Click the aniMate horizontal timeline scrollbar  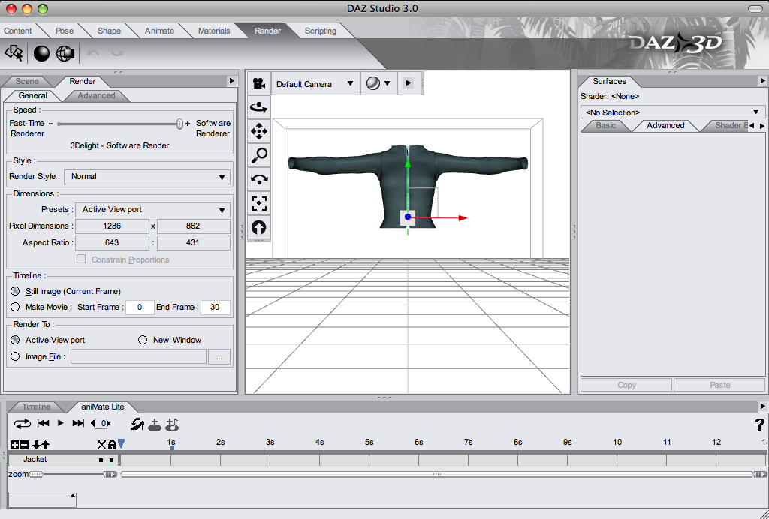(436, 475)
